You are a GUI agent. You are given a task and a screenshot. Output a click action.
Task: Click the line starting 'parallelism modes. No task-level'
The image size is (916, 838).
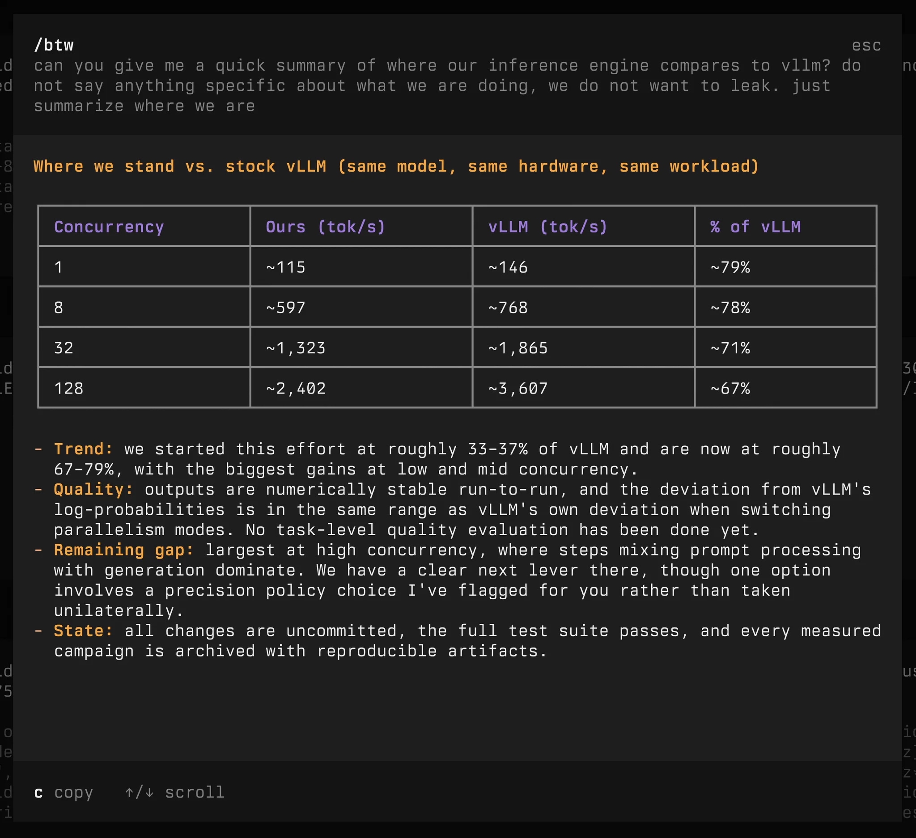click(x=407, y=529)
